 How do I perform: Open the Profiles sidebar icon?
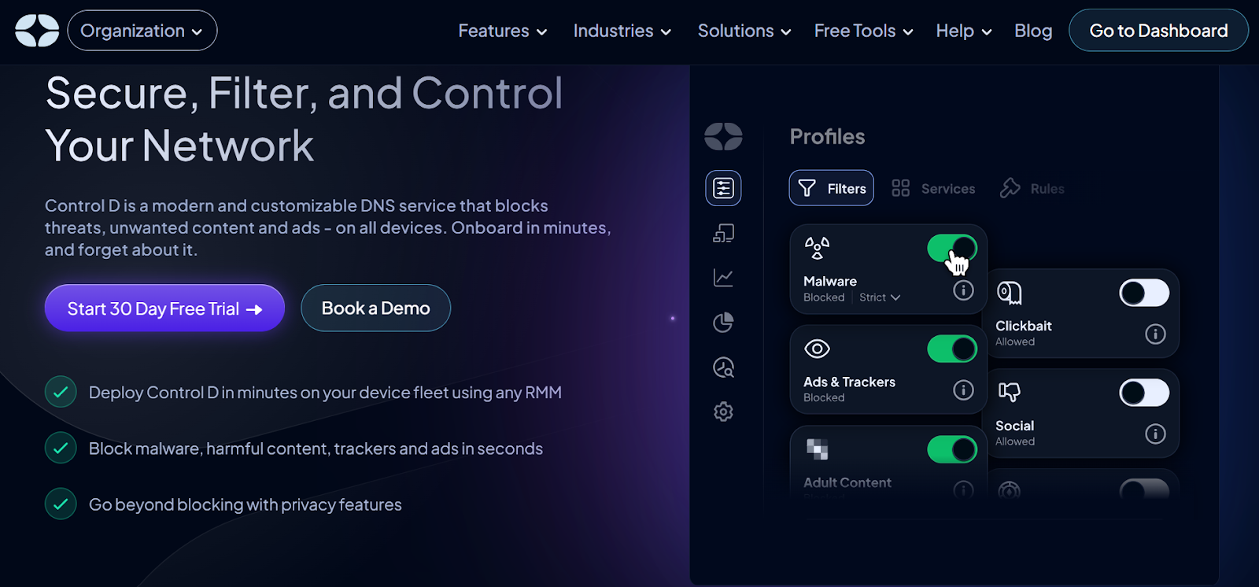point(723,188)
